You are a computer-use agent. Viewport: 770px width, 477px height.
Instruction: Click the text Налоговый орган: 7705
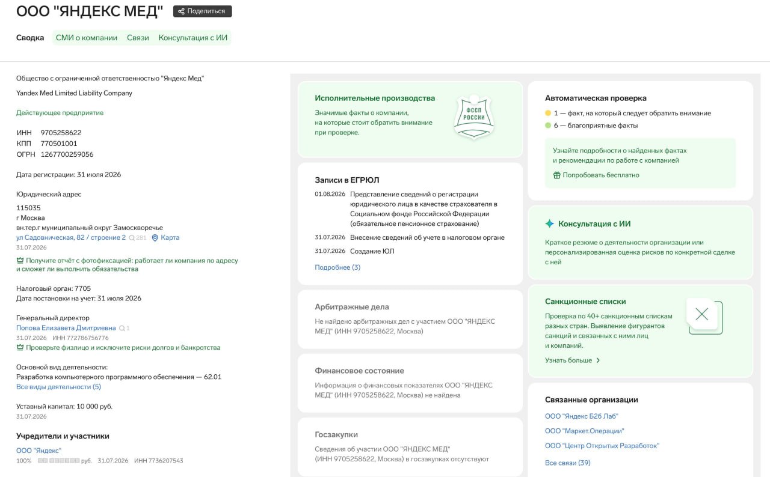(x=54, y=288)
